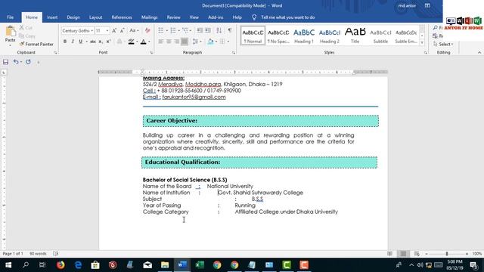
Task: Open the farukantor95@gmail.com email link
Action: pyautogui.click(x=194, y=97)
